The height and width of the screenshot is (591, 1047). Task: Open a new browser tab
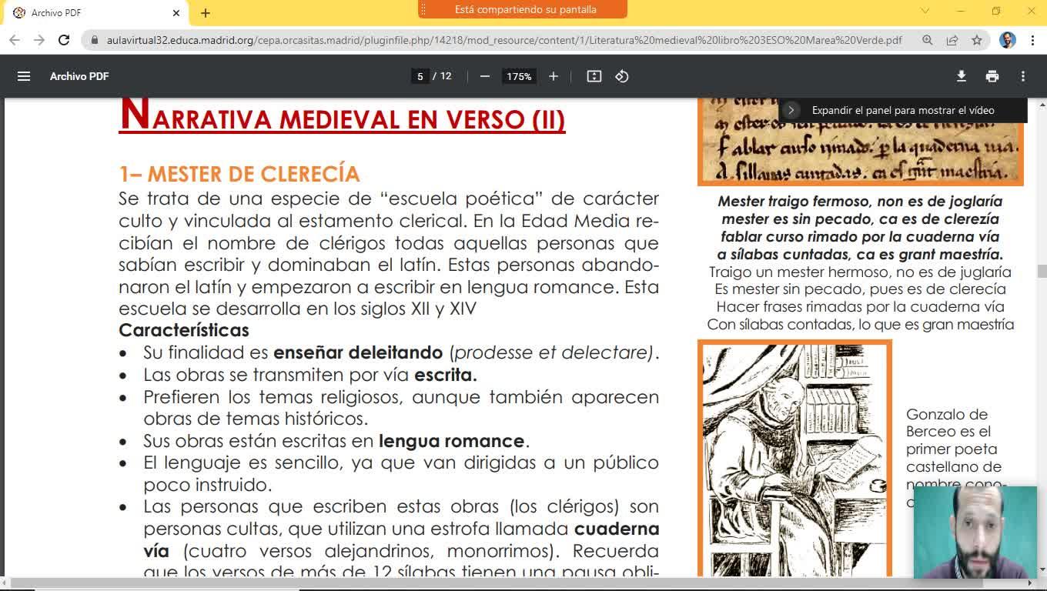tap(205, 12)
